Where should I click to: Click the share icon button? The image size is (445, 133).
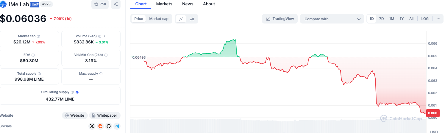pyautogui.click(x=116, y=4)
